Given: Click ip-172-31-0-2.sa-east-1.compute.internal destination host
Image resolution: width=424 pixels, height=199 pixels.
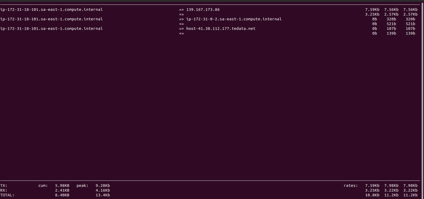Looking at the screenshot, I should pos(234,19).
